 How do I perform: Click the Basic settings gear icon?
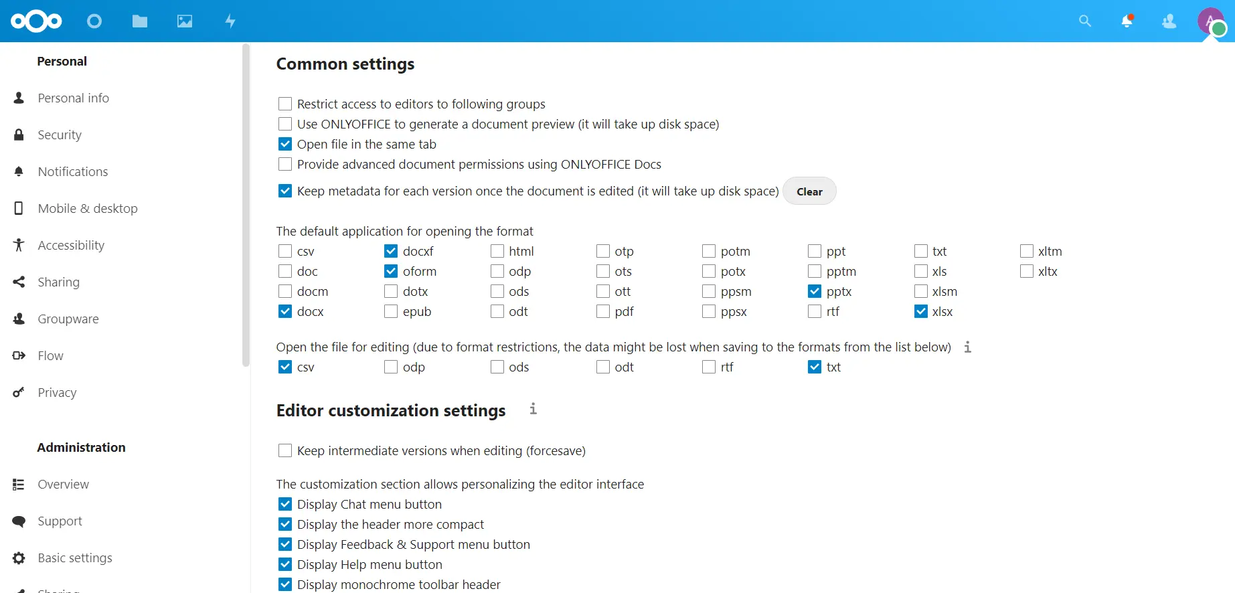19,558
